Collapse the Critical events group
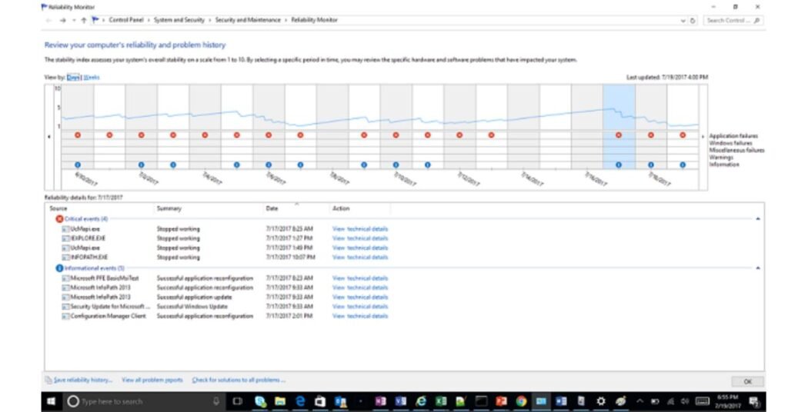 (x=758, y=219)
